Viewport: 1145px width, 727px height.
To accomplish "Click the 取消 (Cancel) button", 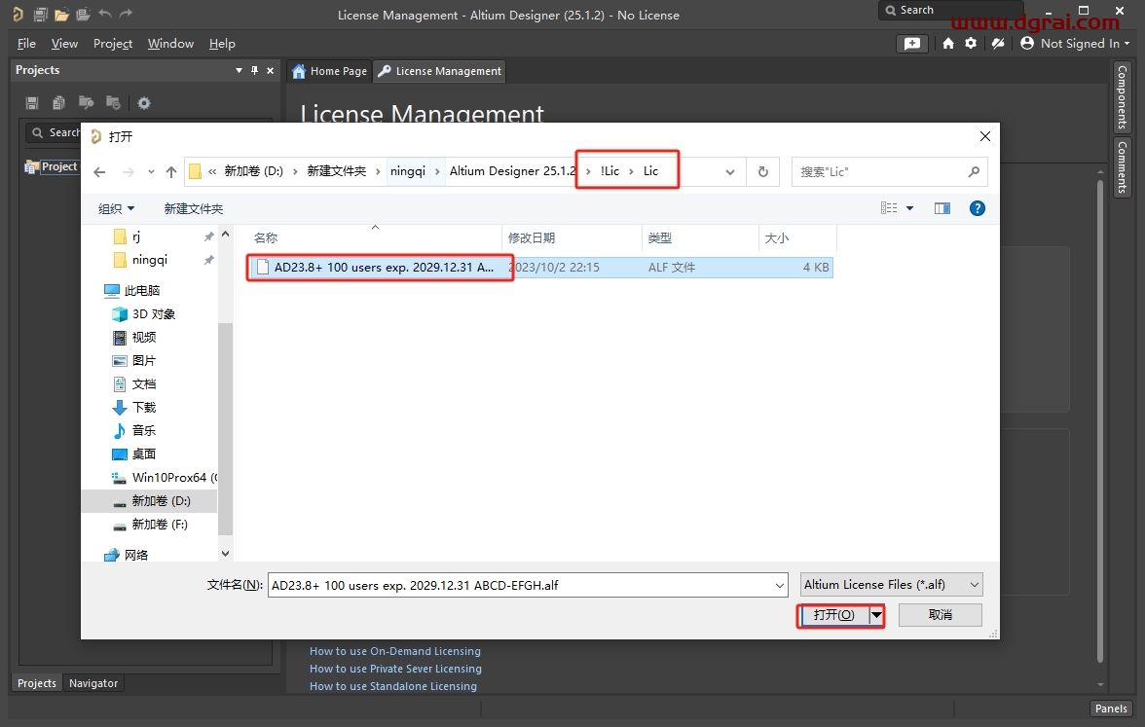I will [940, 615].
